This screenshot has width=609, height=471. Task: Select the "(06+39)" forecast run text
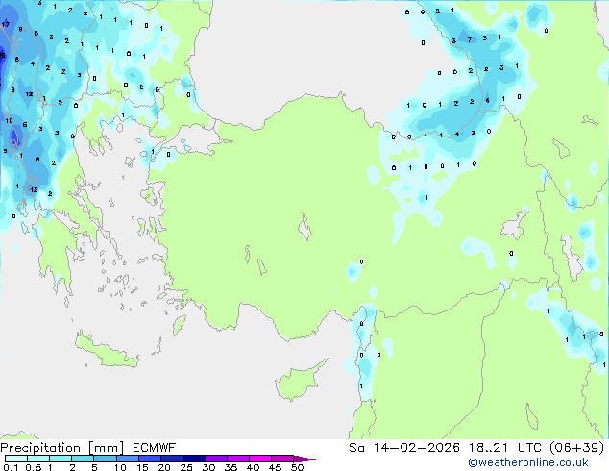pyautogui.click(x=576, y=448)
